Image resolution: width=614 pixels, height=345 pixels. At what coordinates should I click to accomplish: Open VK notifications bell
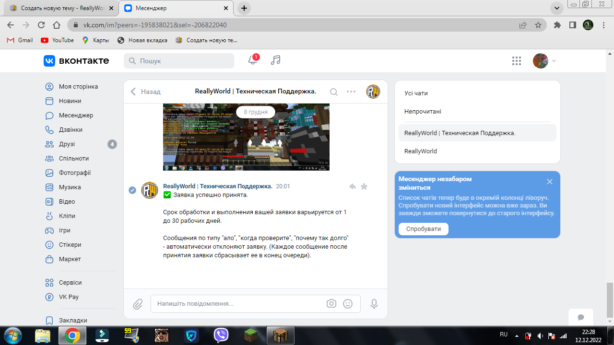click(x=252, y=60)
